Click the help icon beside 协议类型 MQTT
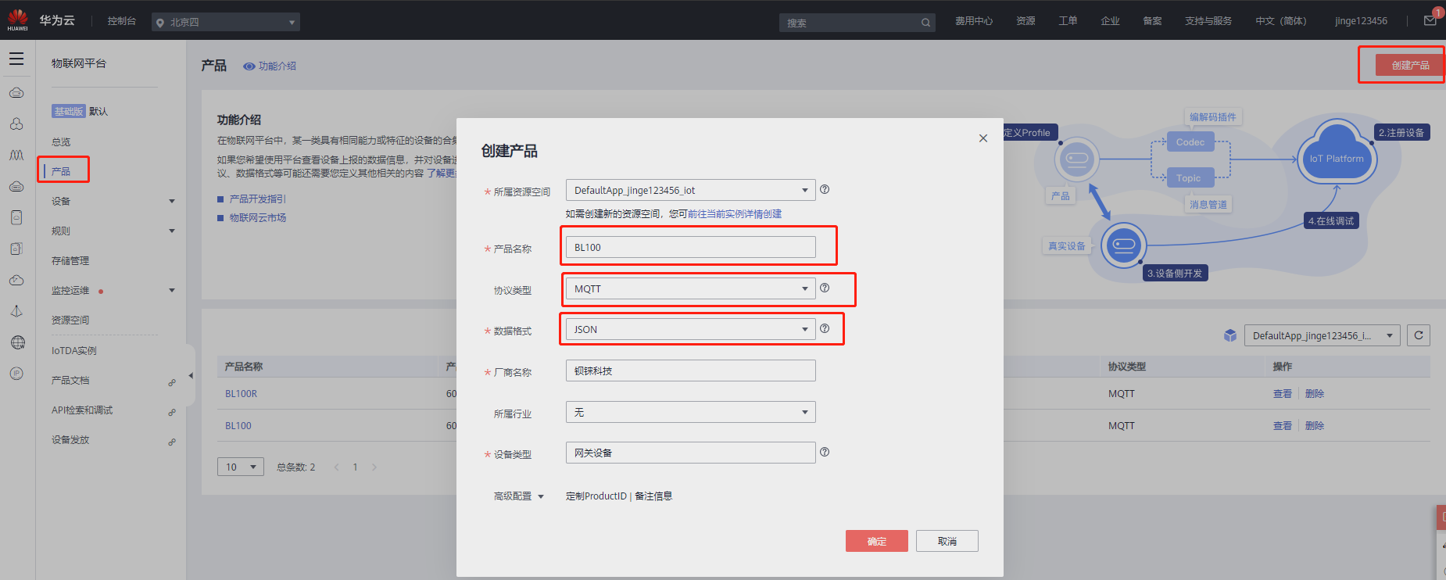Image resolution: width=1446 pixels, height=580 pixels. pos(825,288)
